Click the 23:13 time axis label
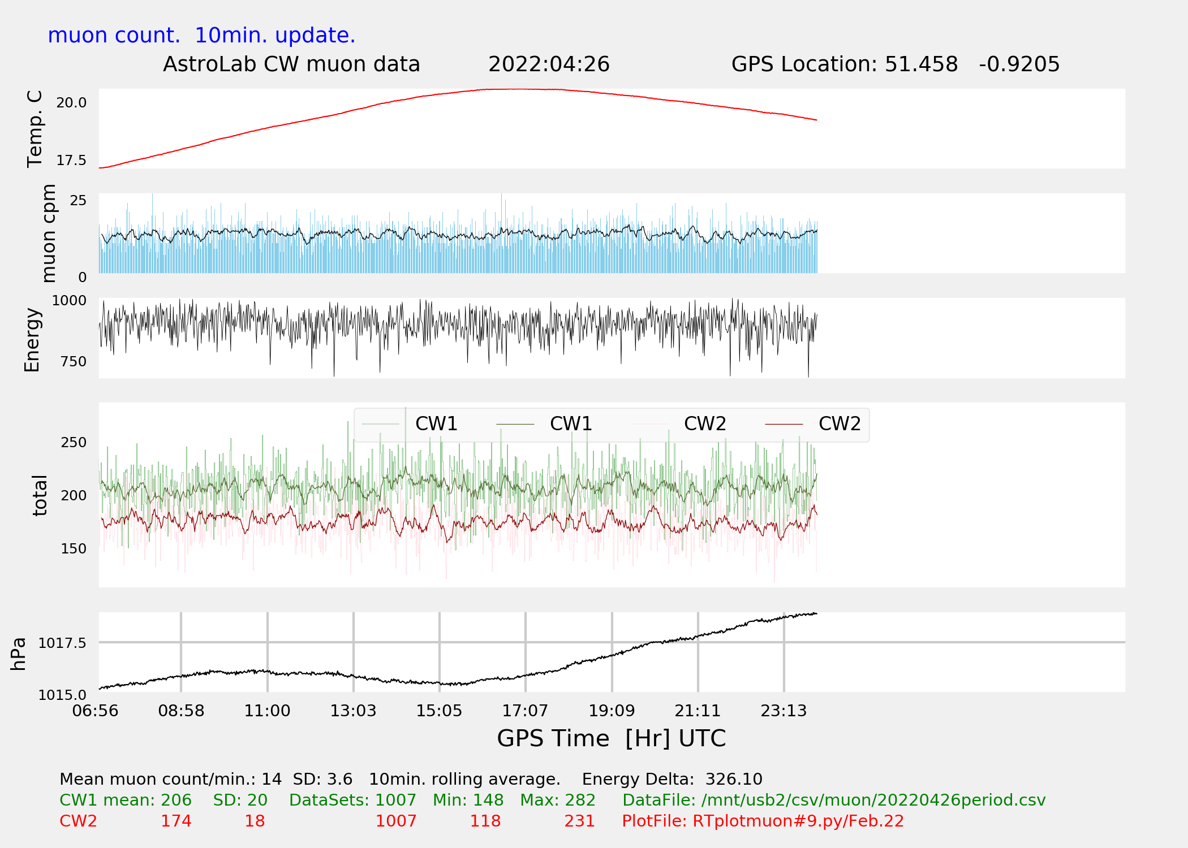 pyautogui.click(x=784, y=711)
